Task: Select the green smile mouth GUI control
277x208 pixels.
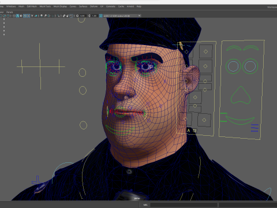Action: pyautogui.click(x=240, y=120)
